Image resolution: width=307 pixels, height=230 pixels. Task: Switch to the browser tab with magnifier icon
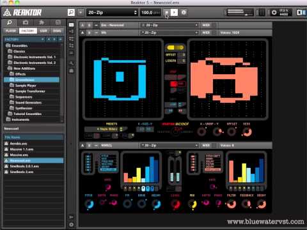pos(10,22)
